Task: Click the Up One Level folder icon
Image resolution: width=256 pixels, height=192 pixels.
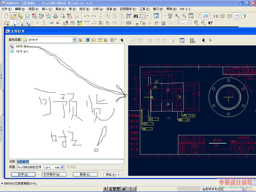Action: pyautogui.click(x=80, y=40)
